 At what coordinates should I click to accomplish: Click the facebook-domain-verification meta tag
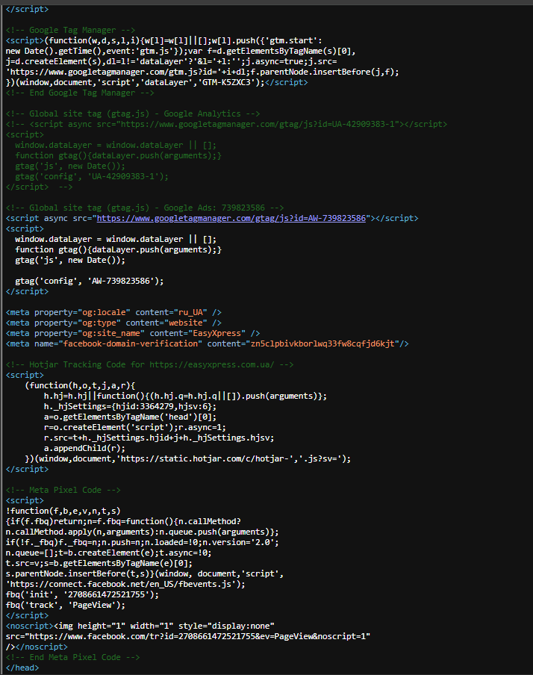click(207, 343)
